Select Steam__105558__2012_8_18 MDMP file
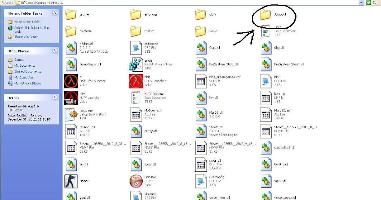The height and width of the screenshot is (200, 381). [161, 148]
